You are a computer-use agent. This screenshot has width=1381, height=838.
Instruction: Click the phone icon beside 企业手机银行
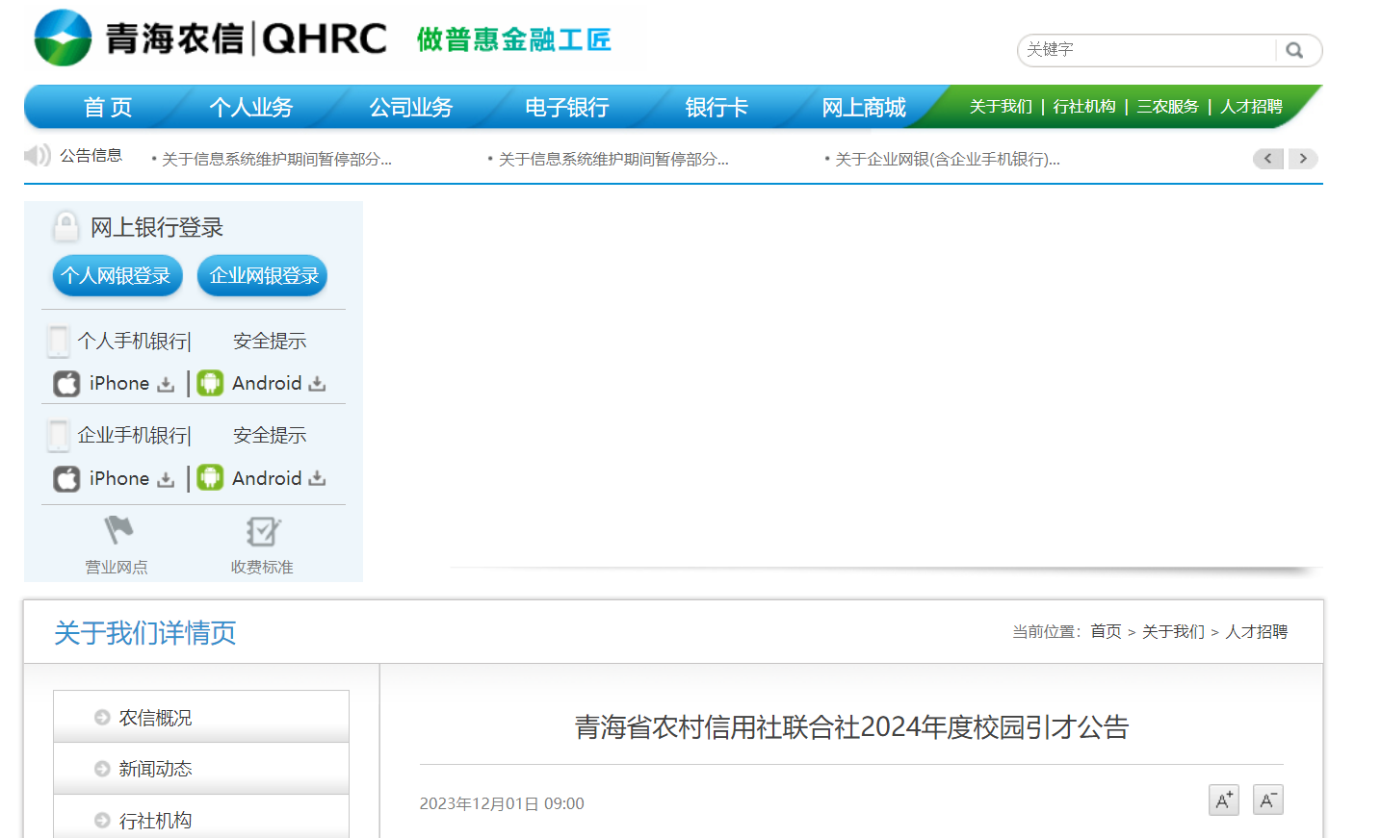59,435
